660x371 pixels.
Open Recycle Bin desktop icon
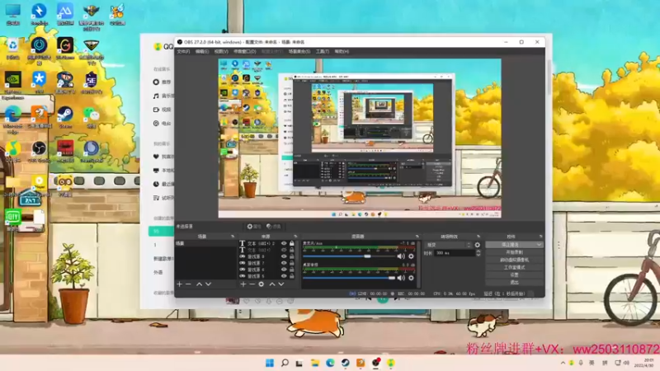tap(12, 49)
